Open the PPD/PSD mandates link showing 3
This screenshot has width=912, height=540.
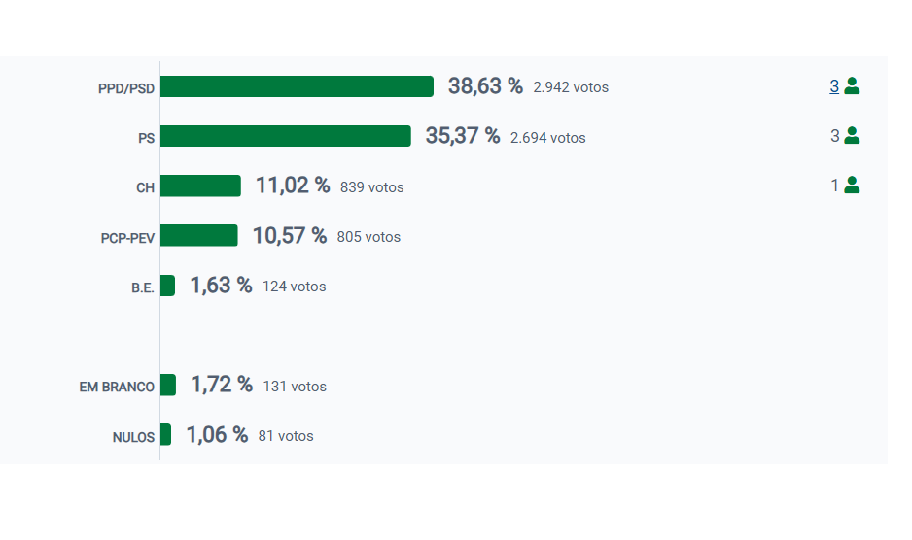pyautogui.click(x=834, y=86)
